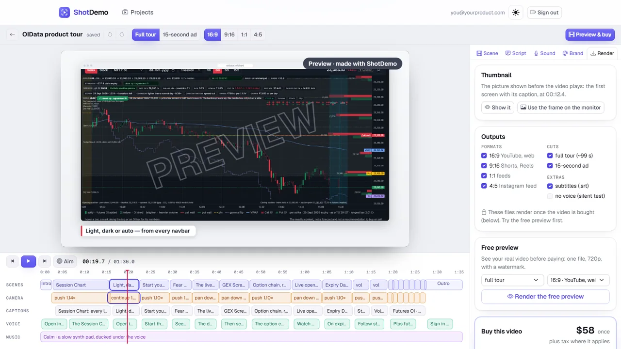621x349 pixels.
Task: Select the Watch... voice clip
Action: point(306,324)
